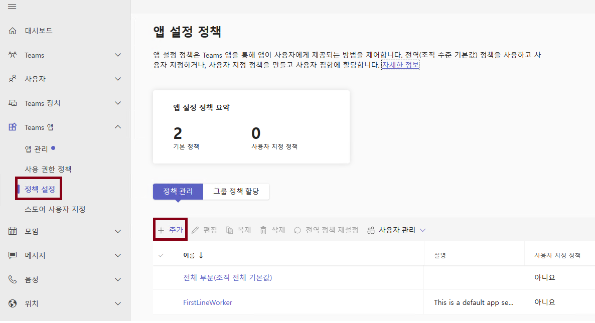Select the 정책 관리 tab
This screenshot has width=595, height=323.
point(178,192)
